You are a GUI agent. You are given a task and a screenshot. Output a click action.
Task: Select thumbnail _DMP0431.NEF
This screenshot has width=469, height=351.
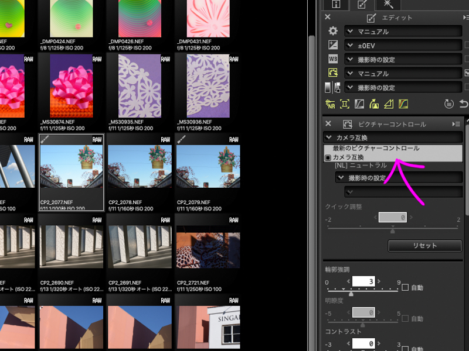208,19
